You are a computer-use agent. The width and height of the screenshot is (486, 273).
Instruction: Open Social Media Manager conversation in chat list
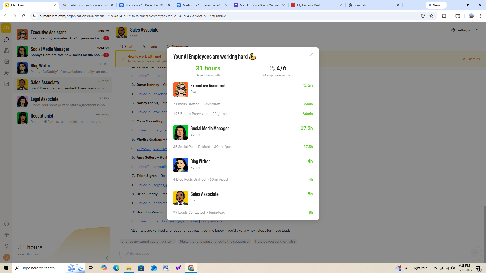(x=63, y=52)
